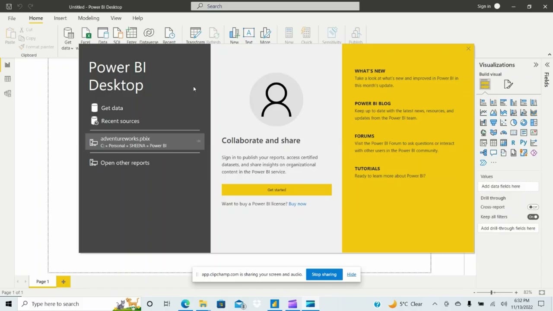
Task: Choose the Area chart visual
Action: pyautogui.click(x=493, y=113)
